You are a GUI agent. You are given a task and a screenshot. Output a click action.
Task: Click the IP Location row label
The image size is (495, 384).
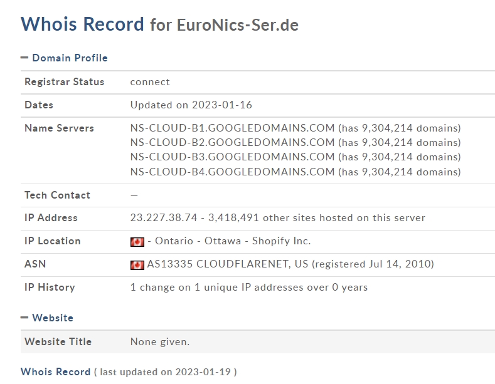tap(53, 241)
